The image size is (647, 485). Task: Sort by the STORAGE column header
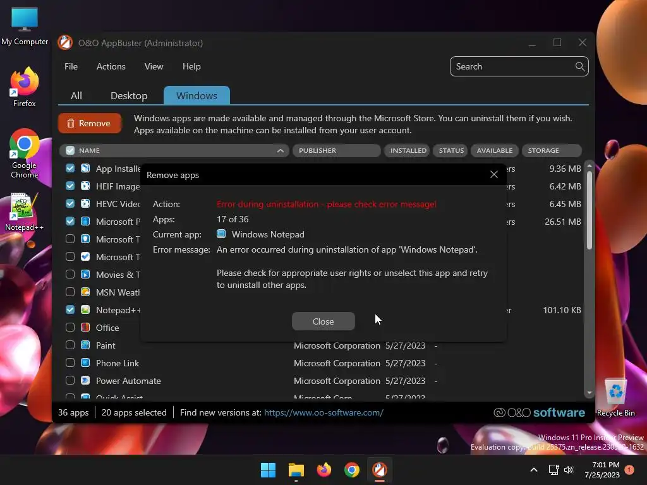[552, 150]
